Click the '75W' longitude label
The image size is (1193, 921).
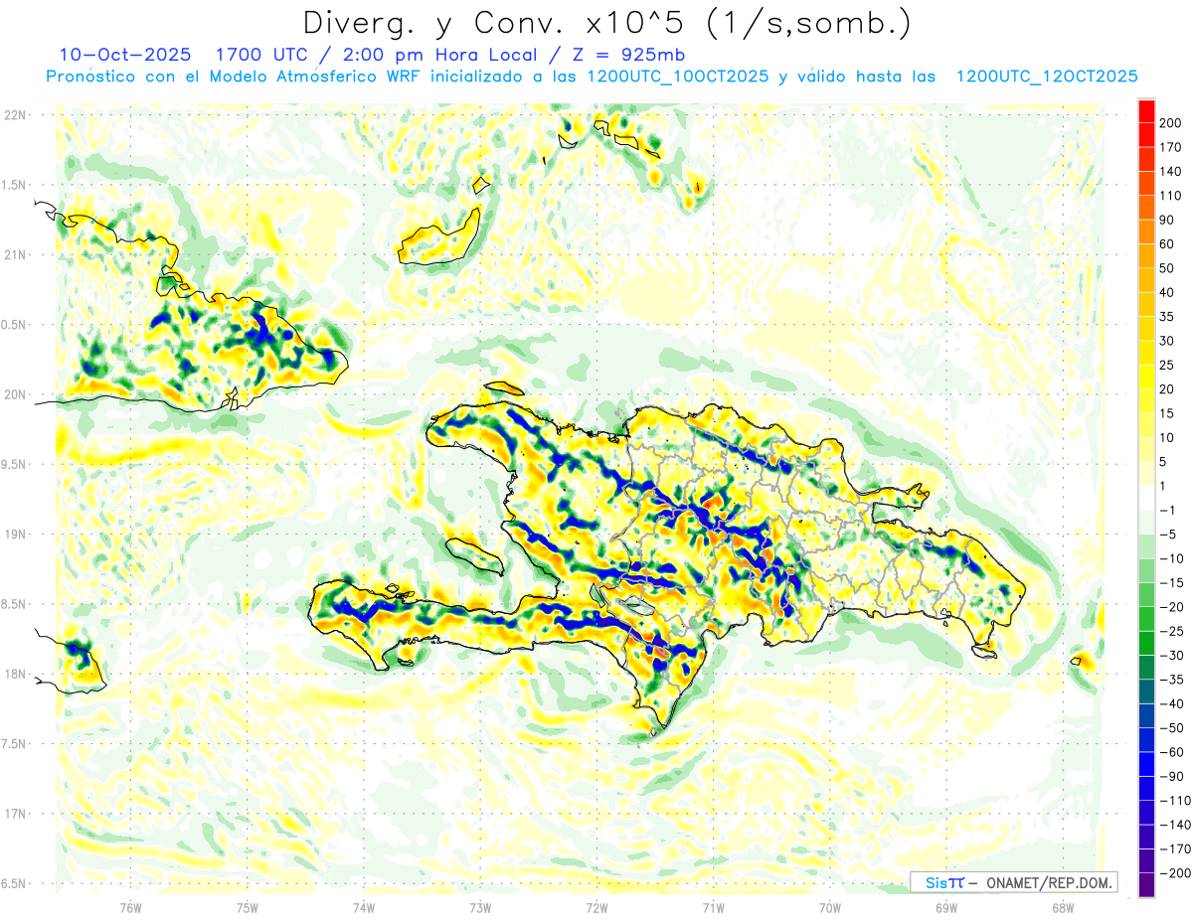(x=248, y=907)
